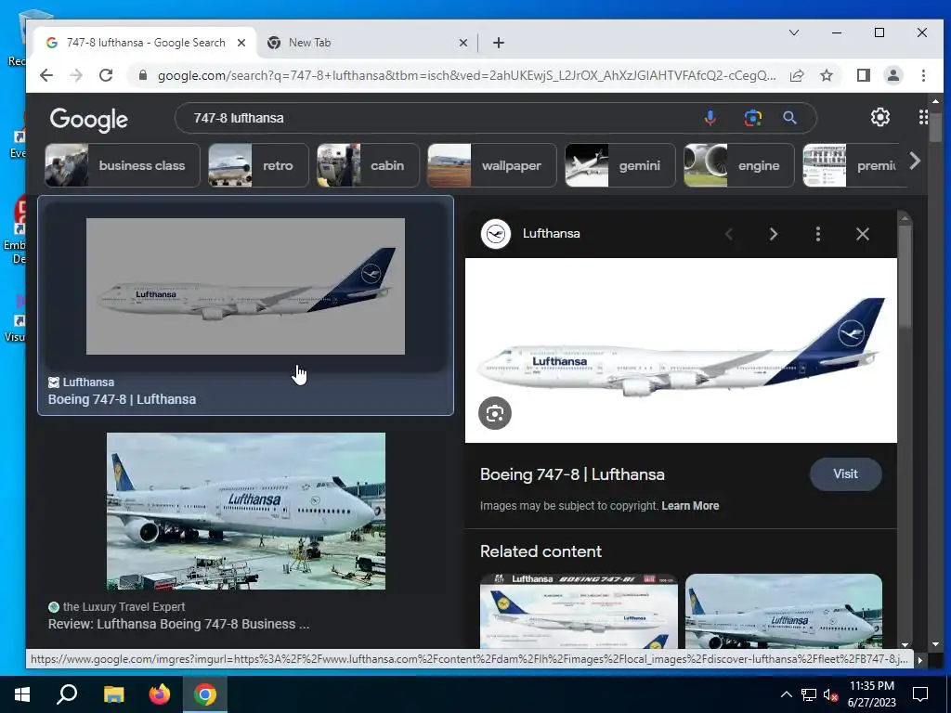This screenshot has width=951, height=713.
Task: Filter by cabin chip
Action: point(368,165)
